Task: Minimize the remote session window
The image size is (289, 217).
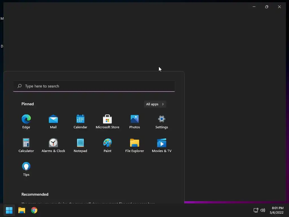Action: [254, 7]
